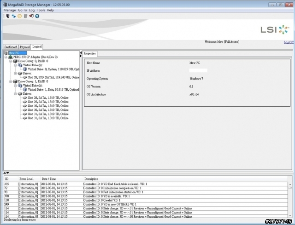The height and width of the screenshot is (225, 295).
Task: Open the Help menu
Action: coord(50,10)
